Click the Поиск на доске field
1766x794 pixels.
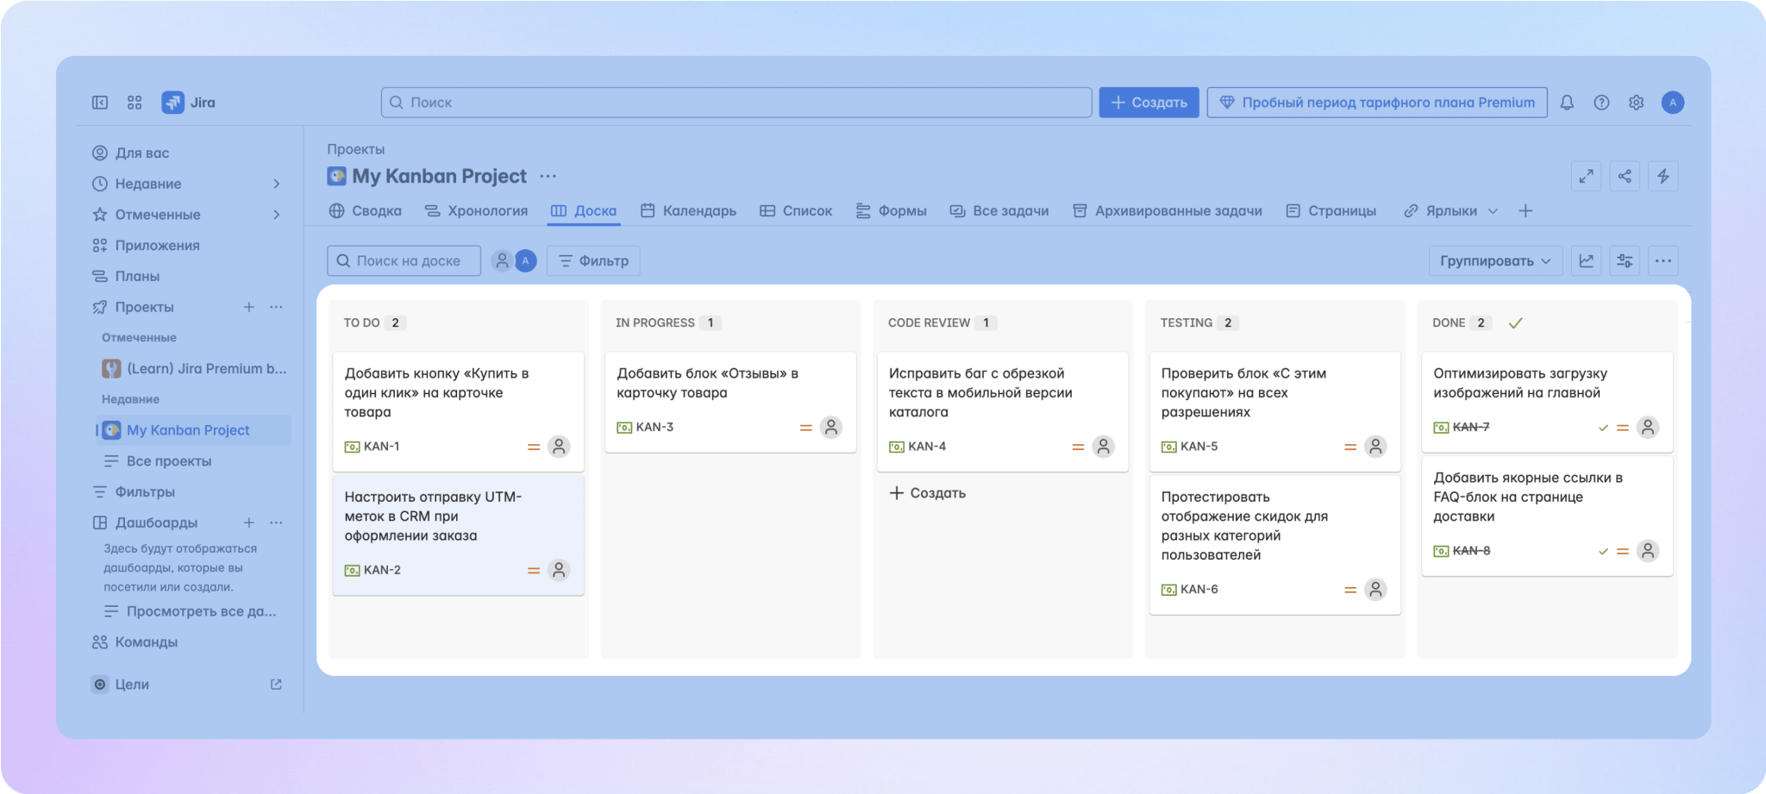pos(404,261)
